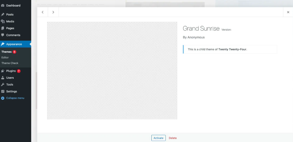Click the Version label text
293x142 pixels.
(x=226, y=30)
